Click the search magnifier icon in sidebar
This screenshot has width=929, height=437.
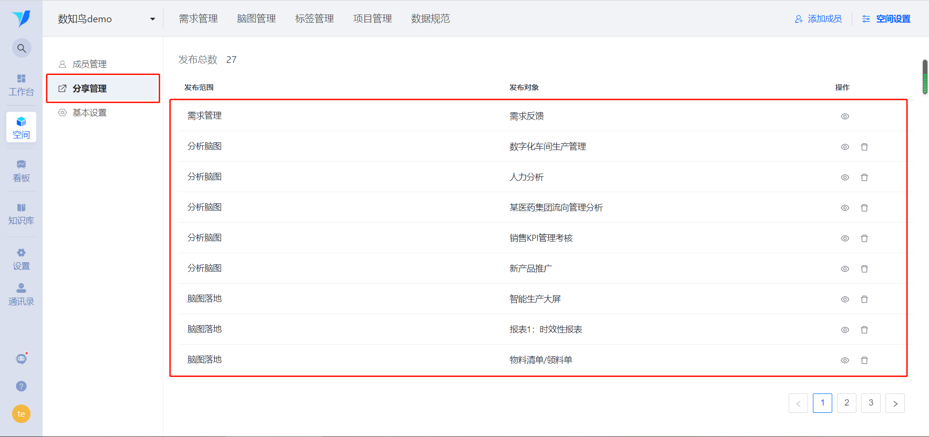21,48
